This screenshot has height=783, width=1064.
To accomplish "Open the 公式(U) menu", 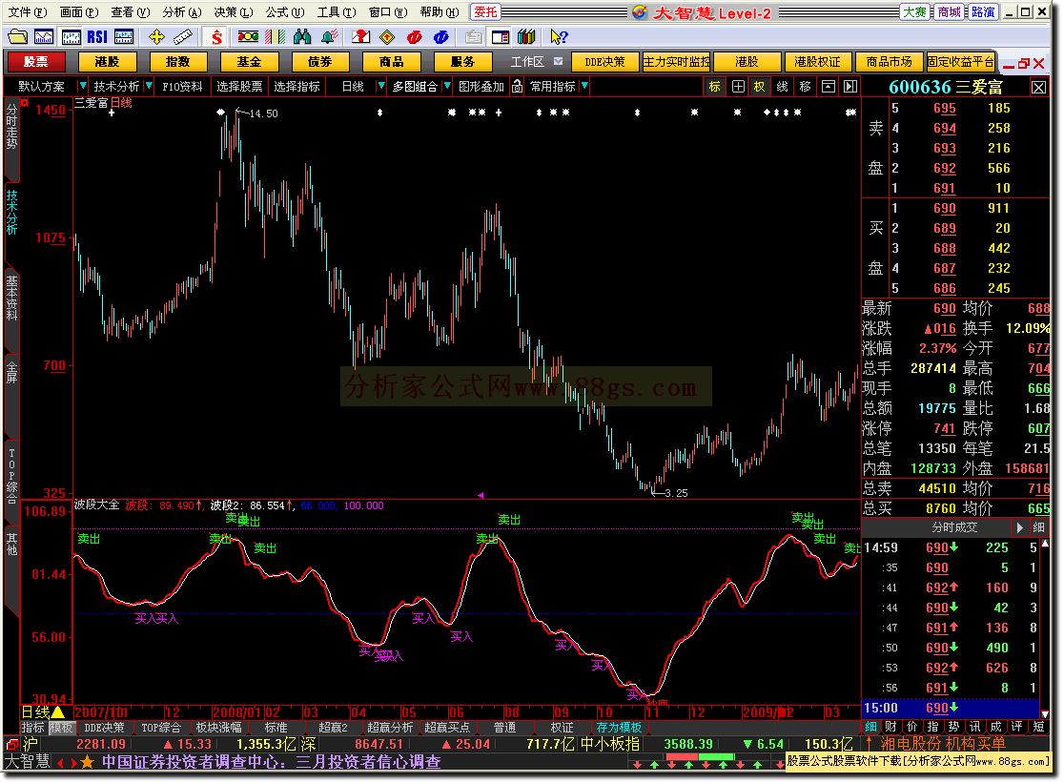I will pyautogui.click(x=285, y=11).
